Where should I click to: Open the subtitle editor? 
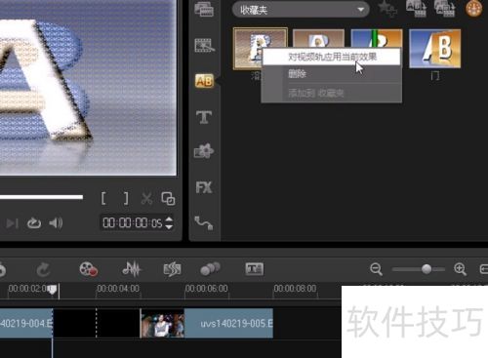point(255,269)
